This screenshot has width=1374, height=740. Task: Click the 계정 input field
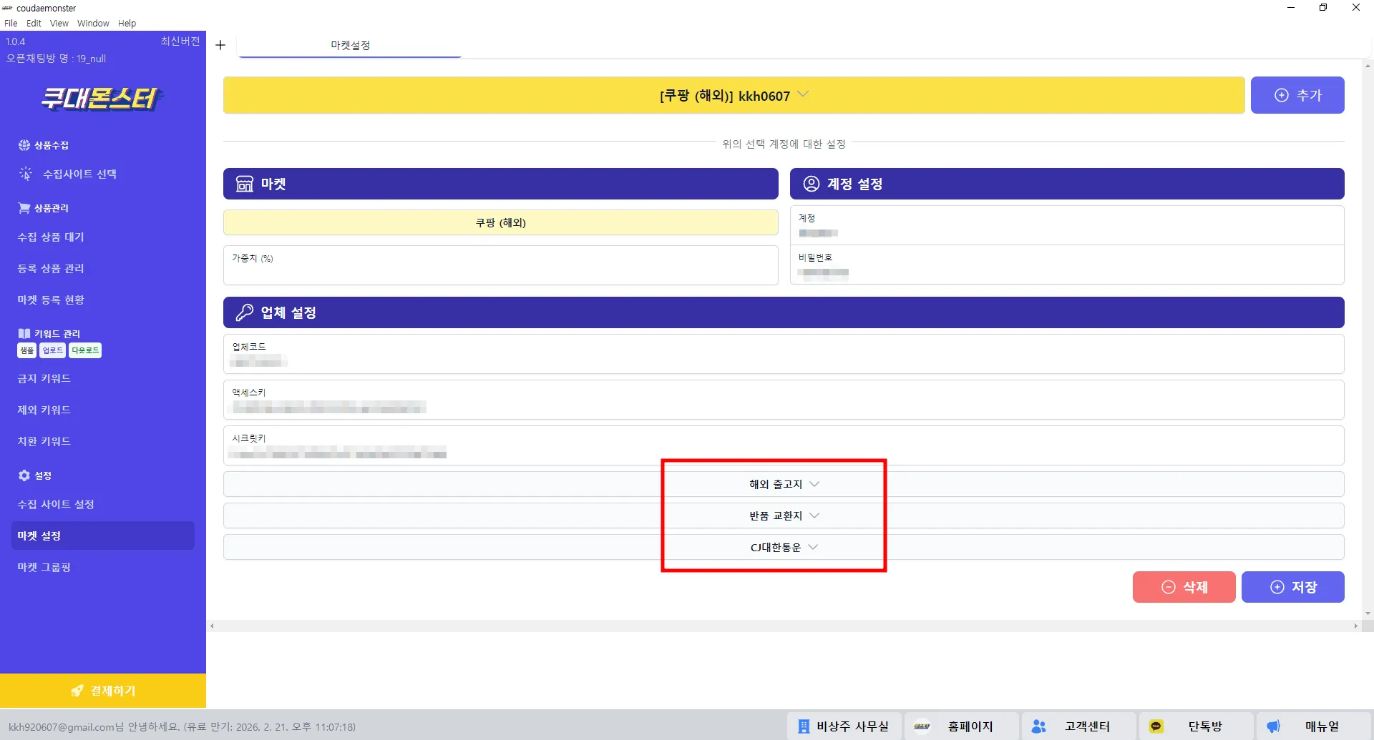[x=1067, y=226]
